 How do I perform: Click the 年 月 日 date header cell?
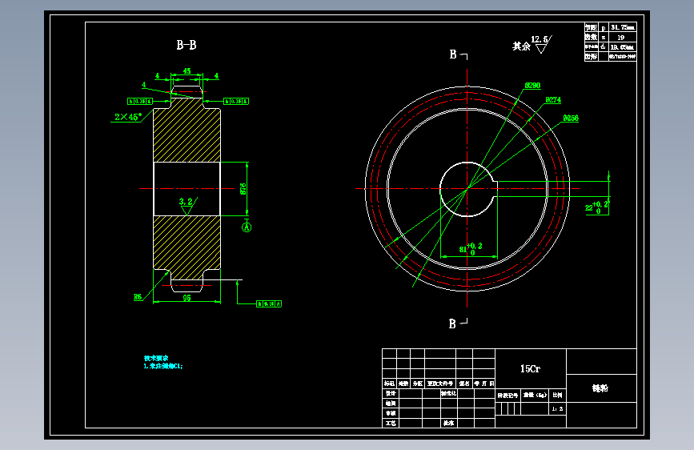point(483,384)
